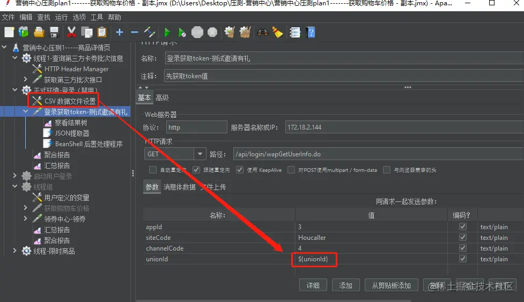The height and width of the screenshot is (302, 524).
Task: Click the 详细 button
Action: click(313, 285)
